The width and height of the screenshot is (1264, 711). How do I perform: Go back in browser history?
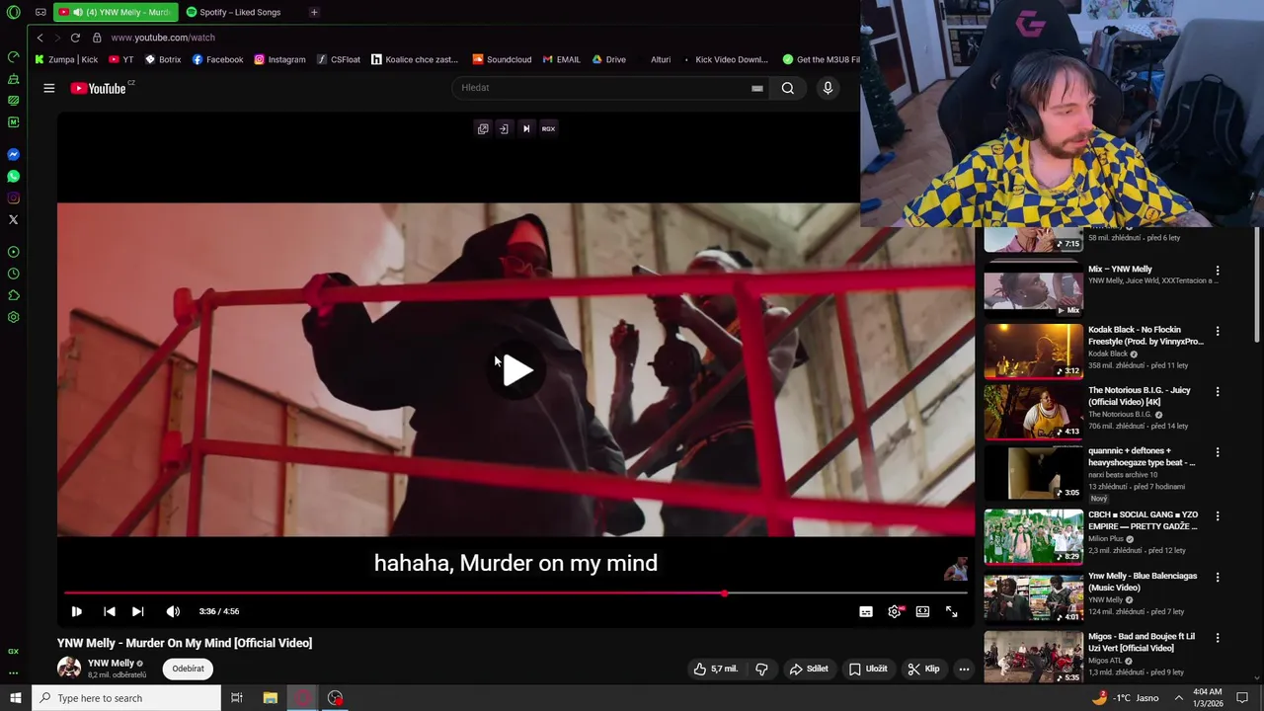pyautogui.click(x=39, y=38)
